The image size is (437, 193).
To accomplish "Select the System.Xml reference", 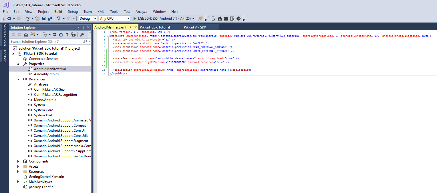I will (43, 115).
